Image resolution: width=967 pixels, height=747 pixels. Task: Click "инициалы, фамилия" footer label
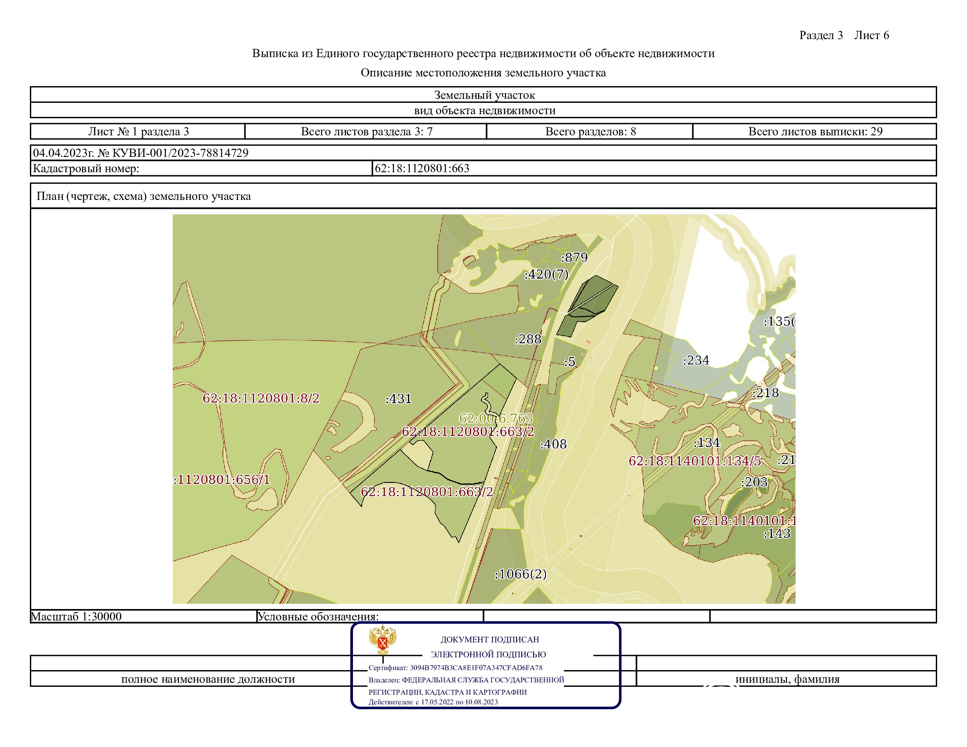click(787, 679)
